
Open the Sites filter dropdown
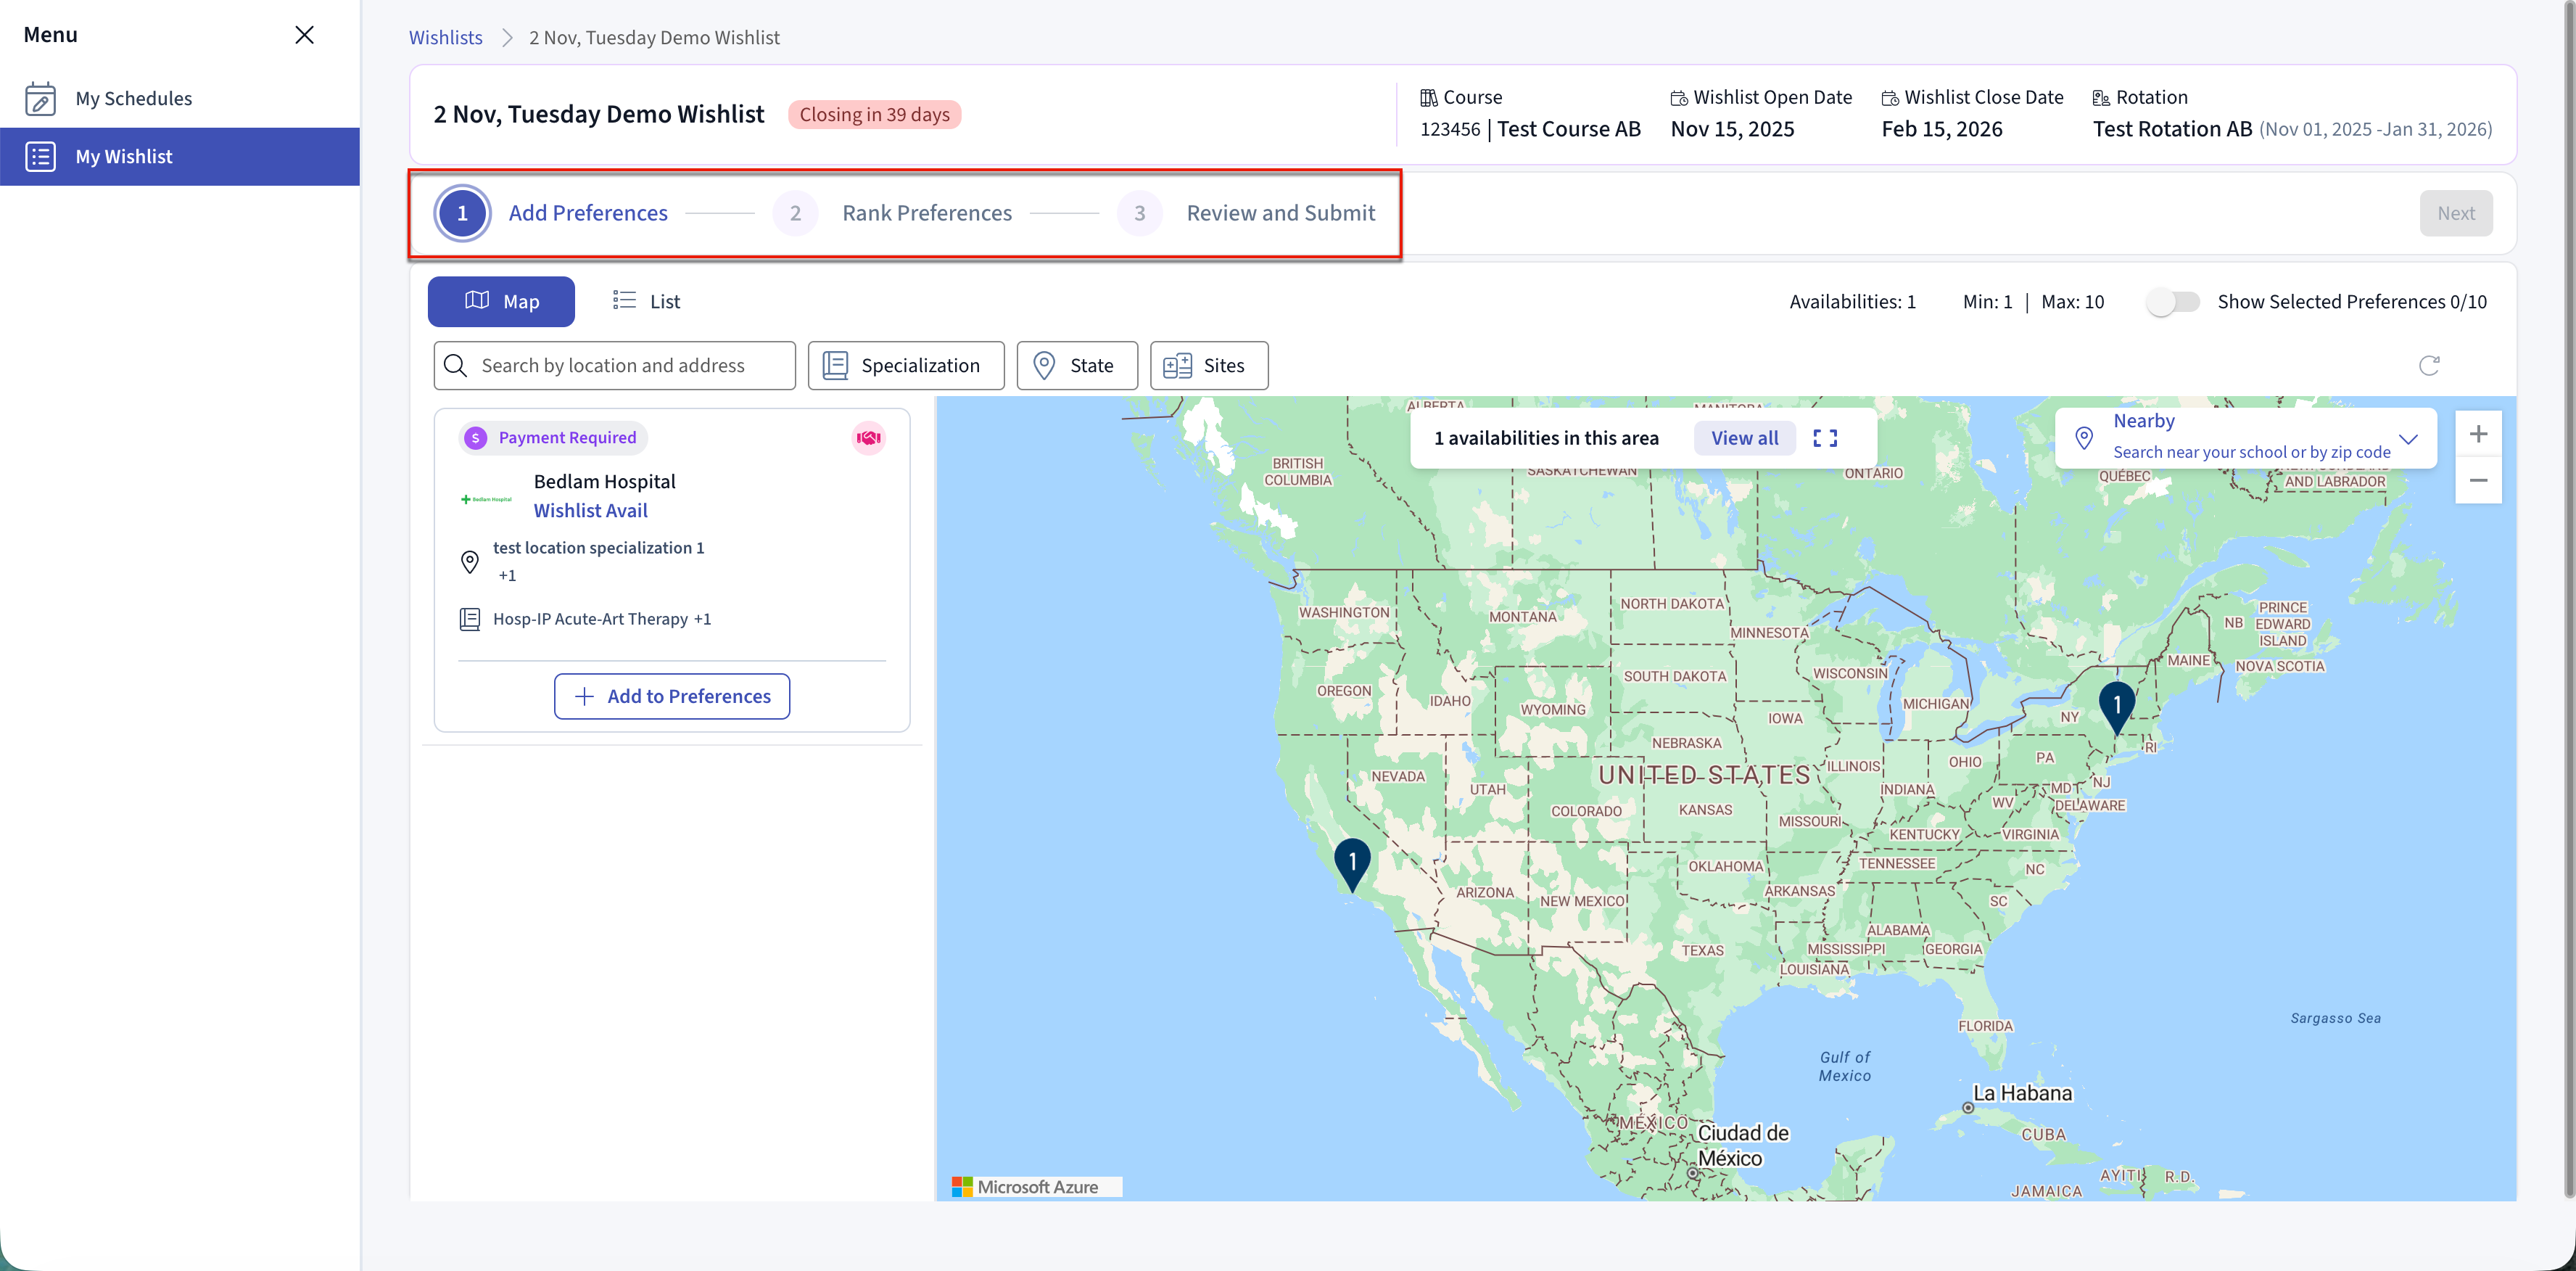pos(1208,365)
